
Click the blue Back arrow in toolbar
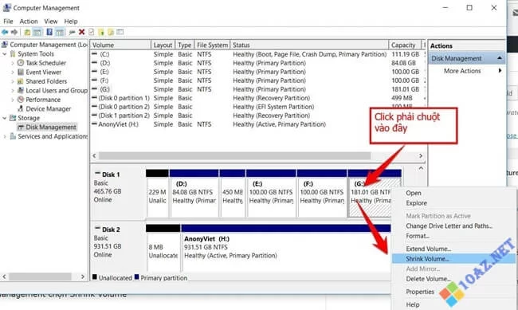click(x=5, y=32)
